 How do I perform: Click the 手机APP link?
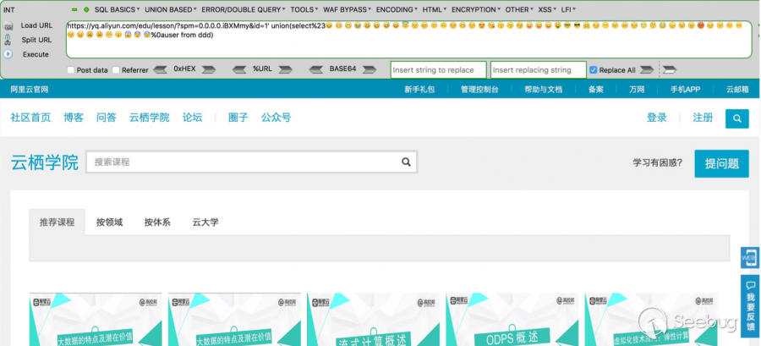point(685,90)
